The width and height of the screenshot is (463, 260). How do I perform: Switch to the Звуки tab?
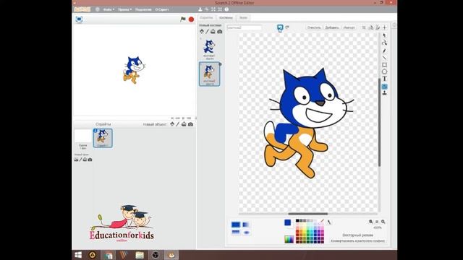243,17
